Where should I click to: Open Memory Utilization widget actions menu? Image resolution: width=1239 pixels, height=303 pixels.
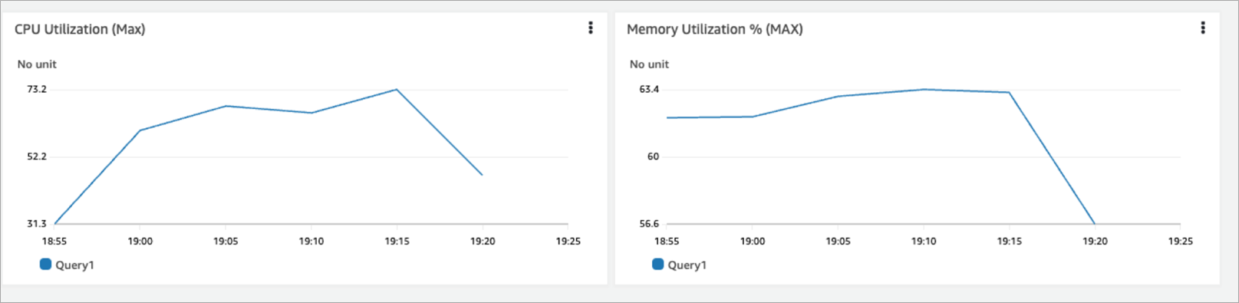pyautogui.click(x=1202, y=28)
